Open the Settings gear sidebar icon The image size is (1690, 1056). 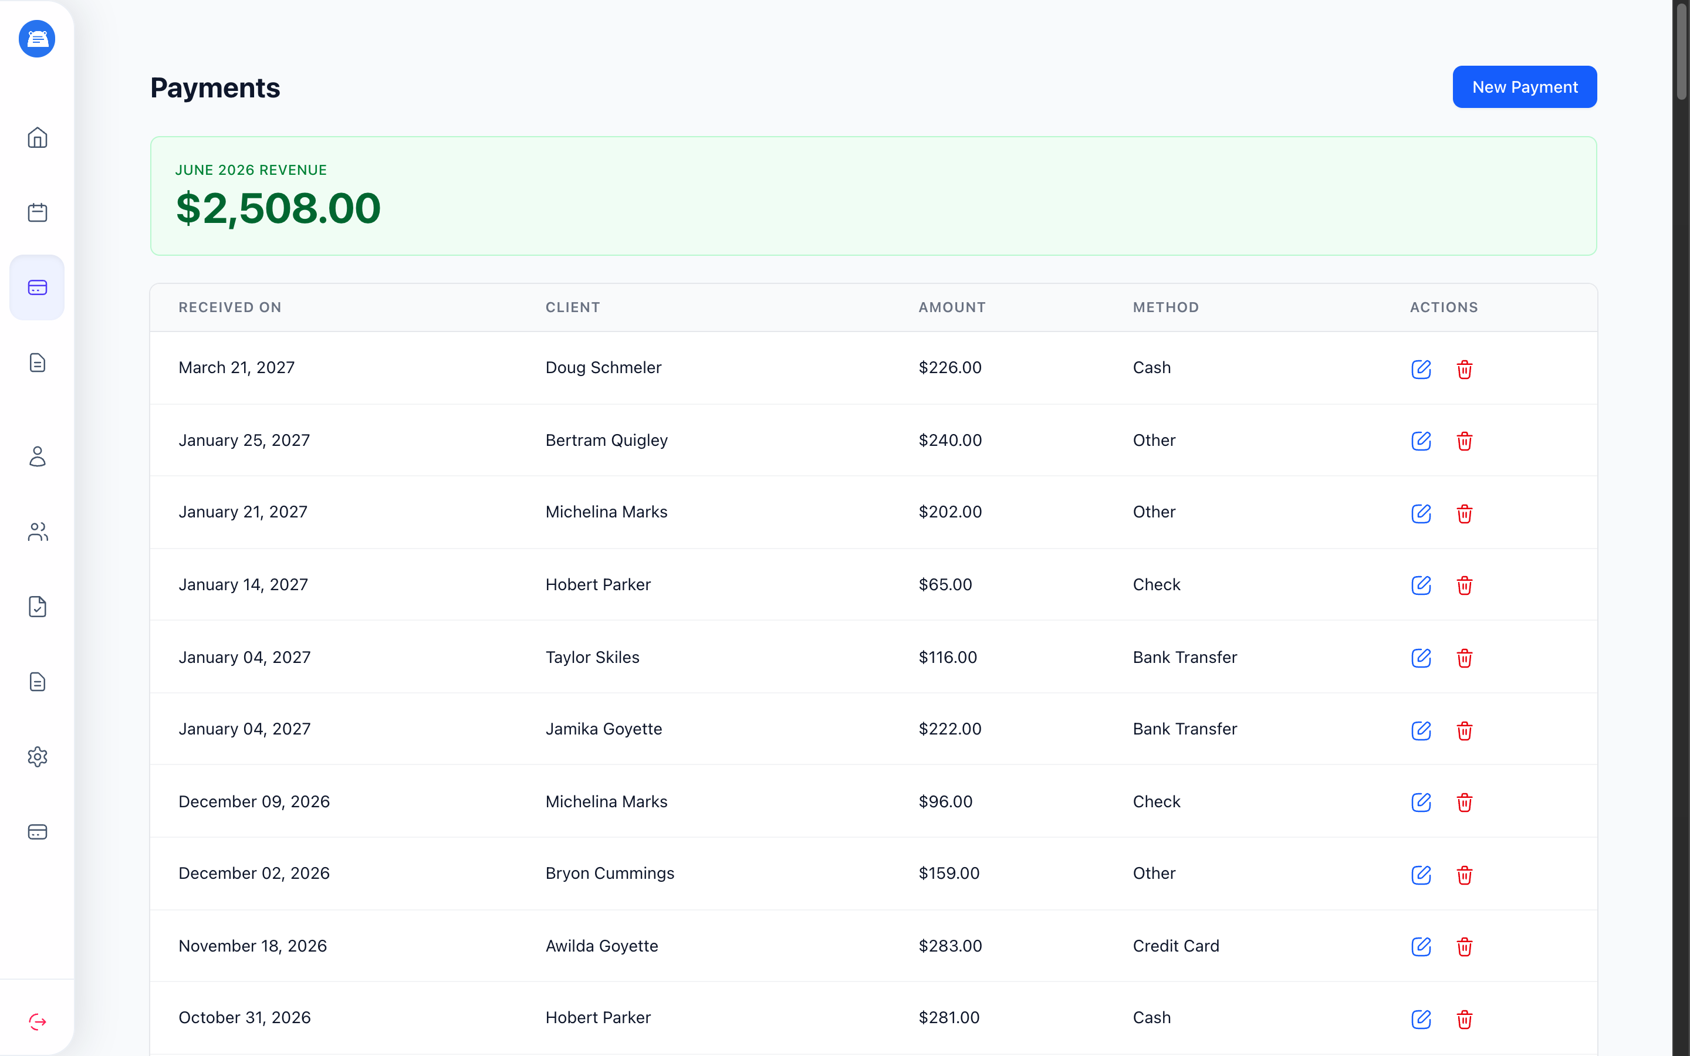tap(37, 757)
